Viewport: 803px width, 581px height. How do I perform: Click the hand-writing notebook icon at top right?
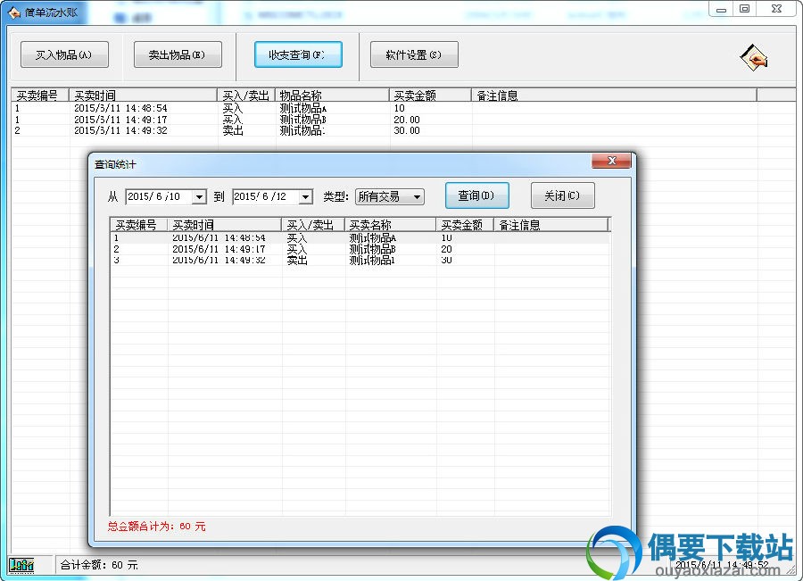tap(753, 57)
